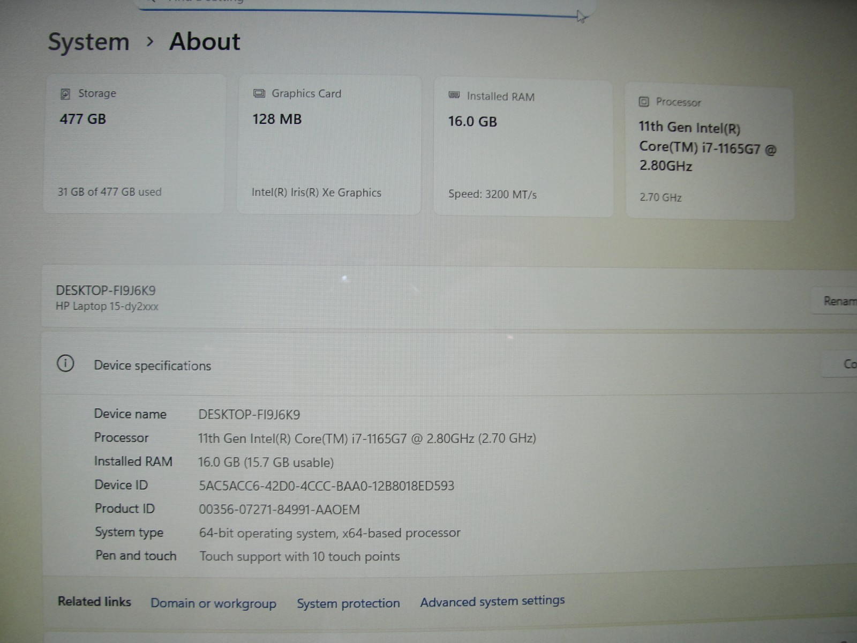
Task: Click the 'Related links' label
Action: pyautogui.click(x=94, y=602)
